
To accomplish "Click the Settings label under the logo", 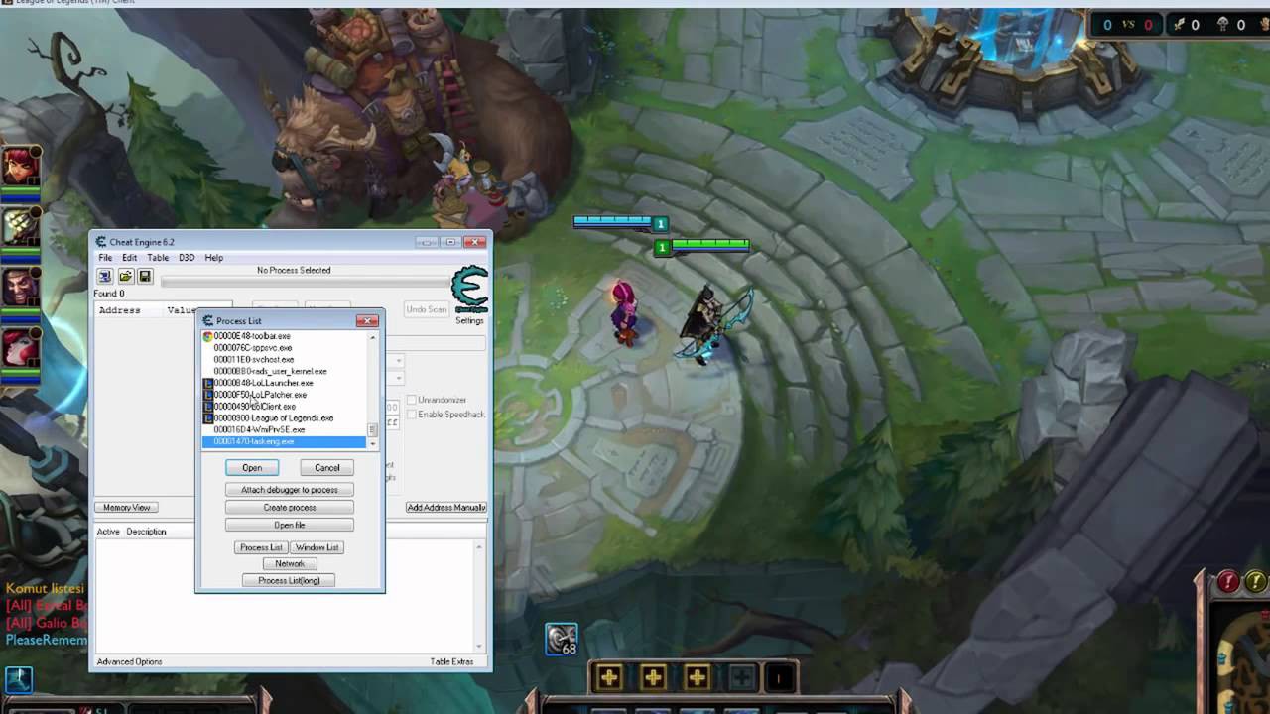I will [469, 320].
